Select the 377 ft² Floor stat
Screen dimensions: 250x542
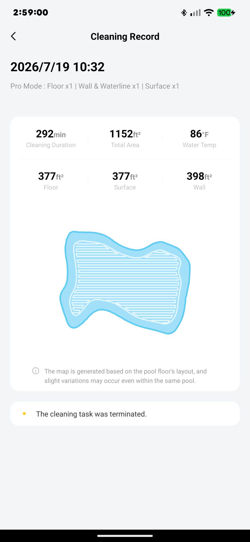coord(51,180)
